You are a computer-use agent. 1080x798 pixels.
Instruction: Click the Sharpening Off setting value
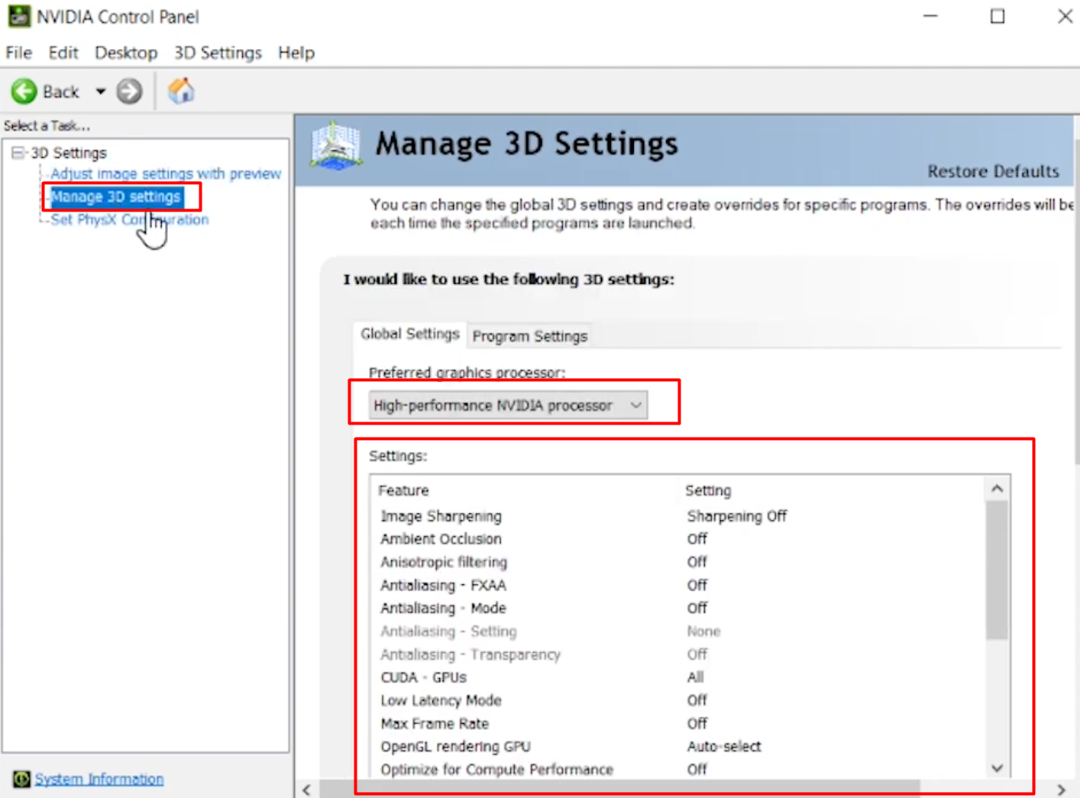pos(736,516)
